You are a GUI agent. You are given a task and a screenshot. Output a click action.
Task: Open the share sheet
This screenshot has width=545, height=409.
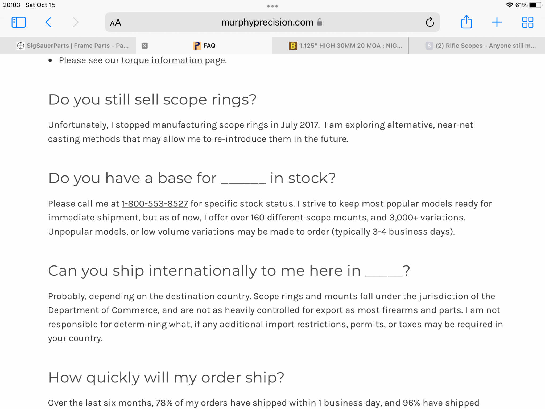pos(466,22)
